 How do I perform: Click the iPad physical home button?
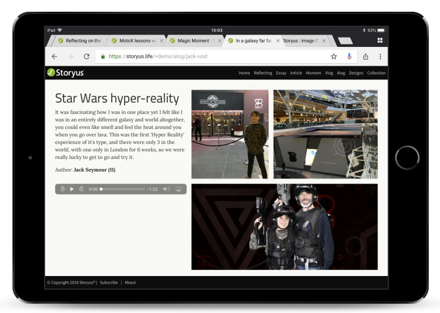coord(407,158)
